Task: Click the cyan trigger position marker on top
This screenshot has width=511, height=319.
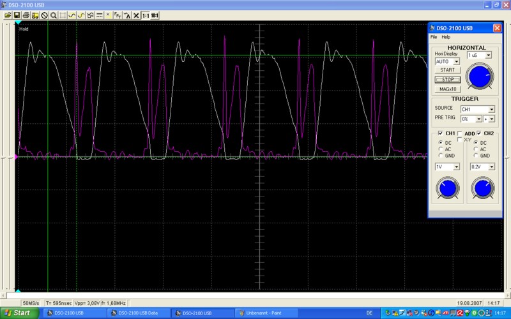Action: point(19,22)
